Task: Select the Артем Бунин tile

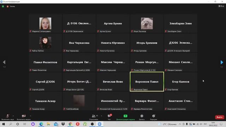Action: pyautogui.click(x=113, y=24)
